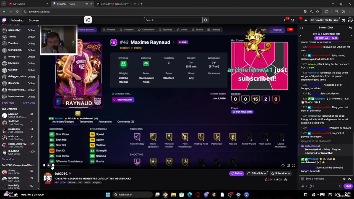The height and width of the screenshot is (199, 354).
Task: Open the 7TV icon in top bar
Action: [x=343, y=20]
